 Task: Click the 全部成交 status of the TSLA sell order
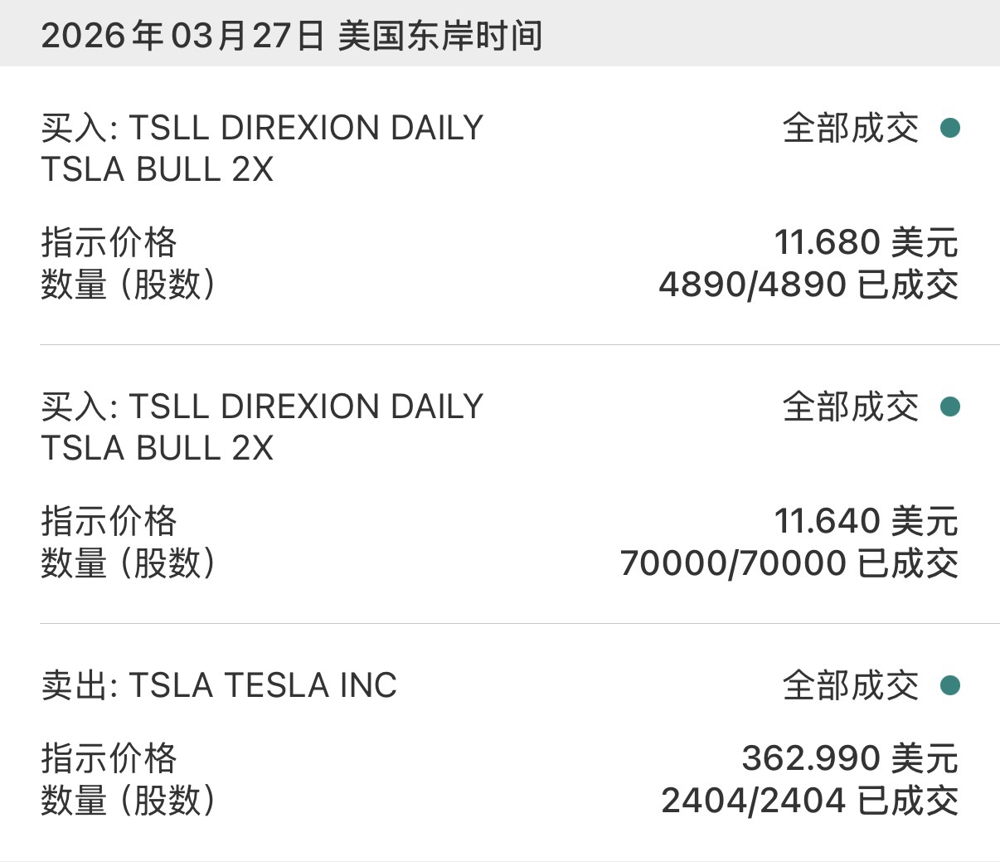[851, 686]
